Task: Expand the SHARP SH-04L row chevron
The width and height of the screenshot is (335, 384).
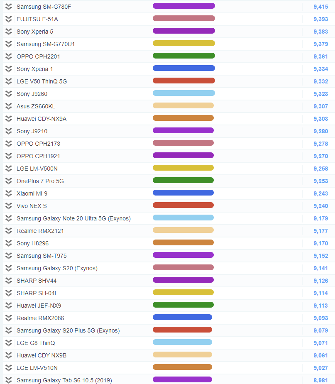Action: 9,293
